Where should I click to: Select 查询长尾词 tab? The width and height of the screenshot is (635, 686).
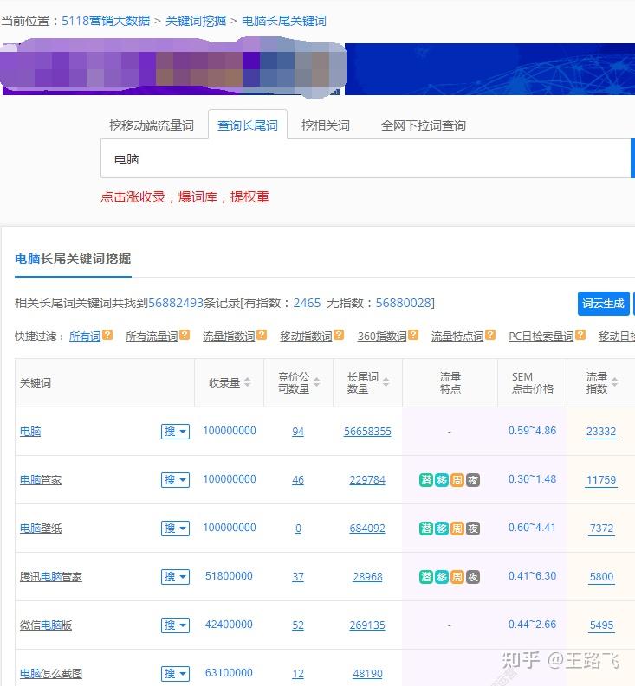pos(248,125)
